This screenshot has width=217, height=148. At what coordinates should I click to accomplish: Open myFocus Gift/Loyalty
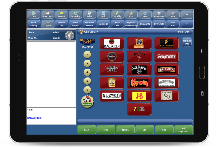tap(131, 24)
